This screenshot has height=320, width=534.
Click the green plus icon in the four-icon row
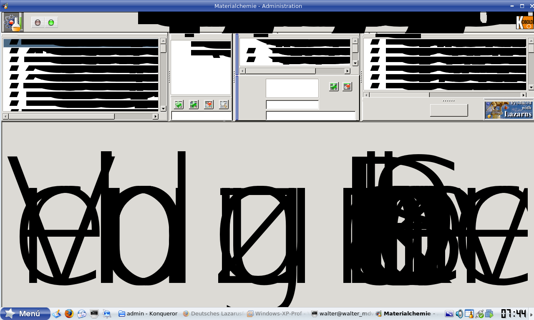(194, 105)
